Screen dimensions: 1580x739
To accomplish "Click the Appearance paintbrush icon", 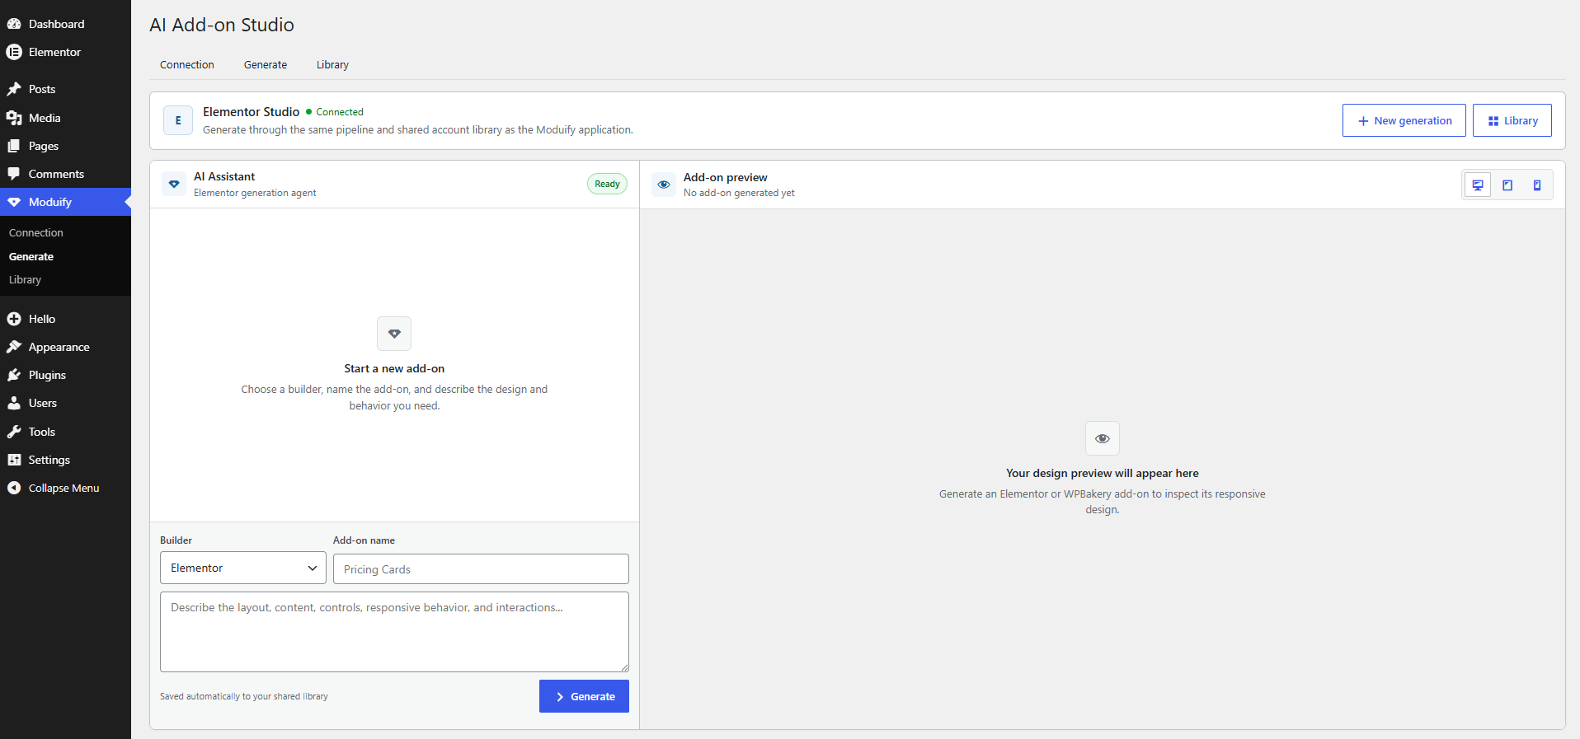I will click(x=14, y=347).
